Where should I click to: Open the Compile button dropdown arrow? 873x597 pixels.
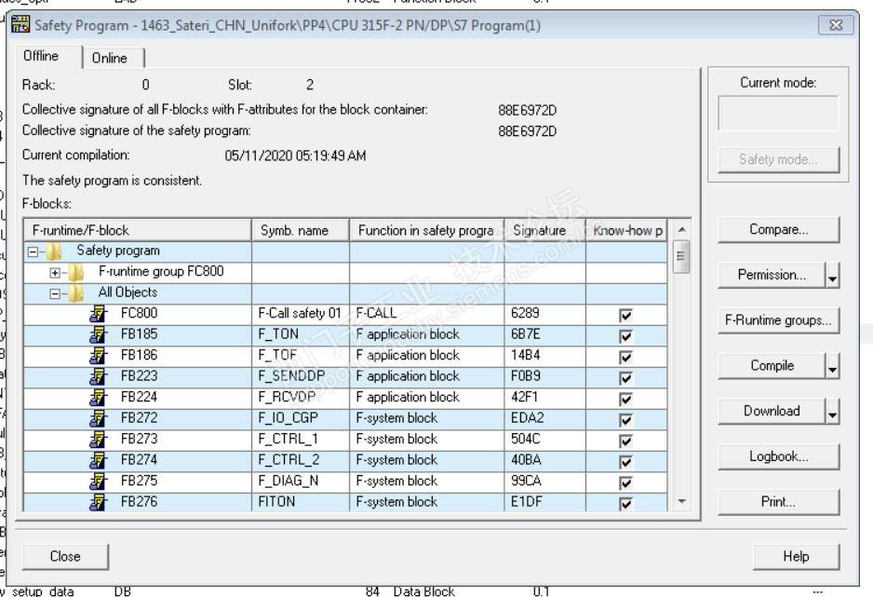coord(832,368)
